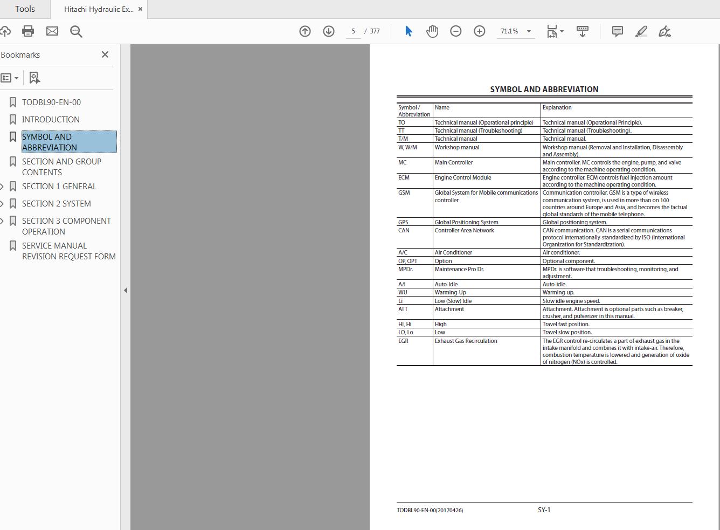Click the SYMBOL AND ABBREVIATION page heading
This screenshot has height=530, width=720.
[544, 90]
